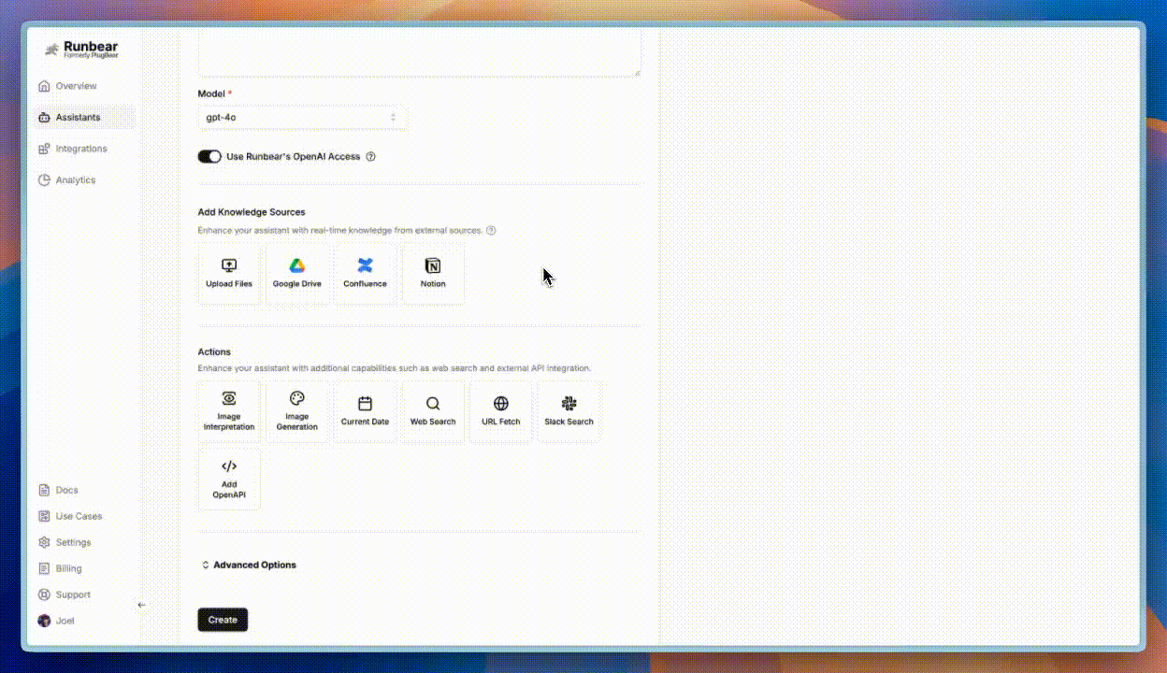Add Notion as a knowledge source
This screenshot has height=673, width=1167.
click(433, 273)
